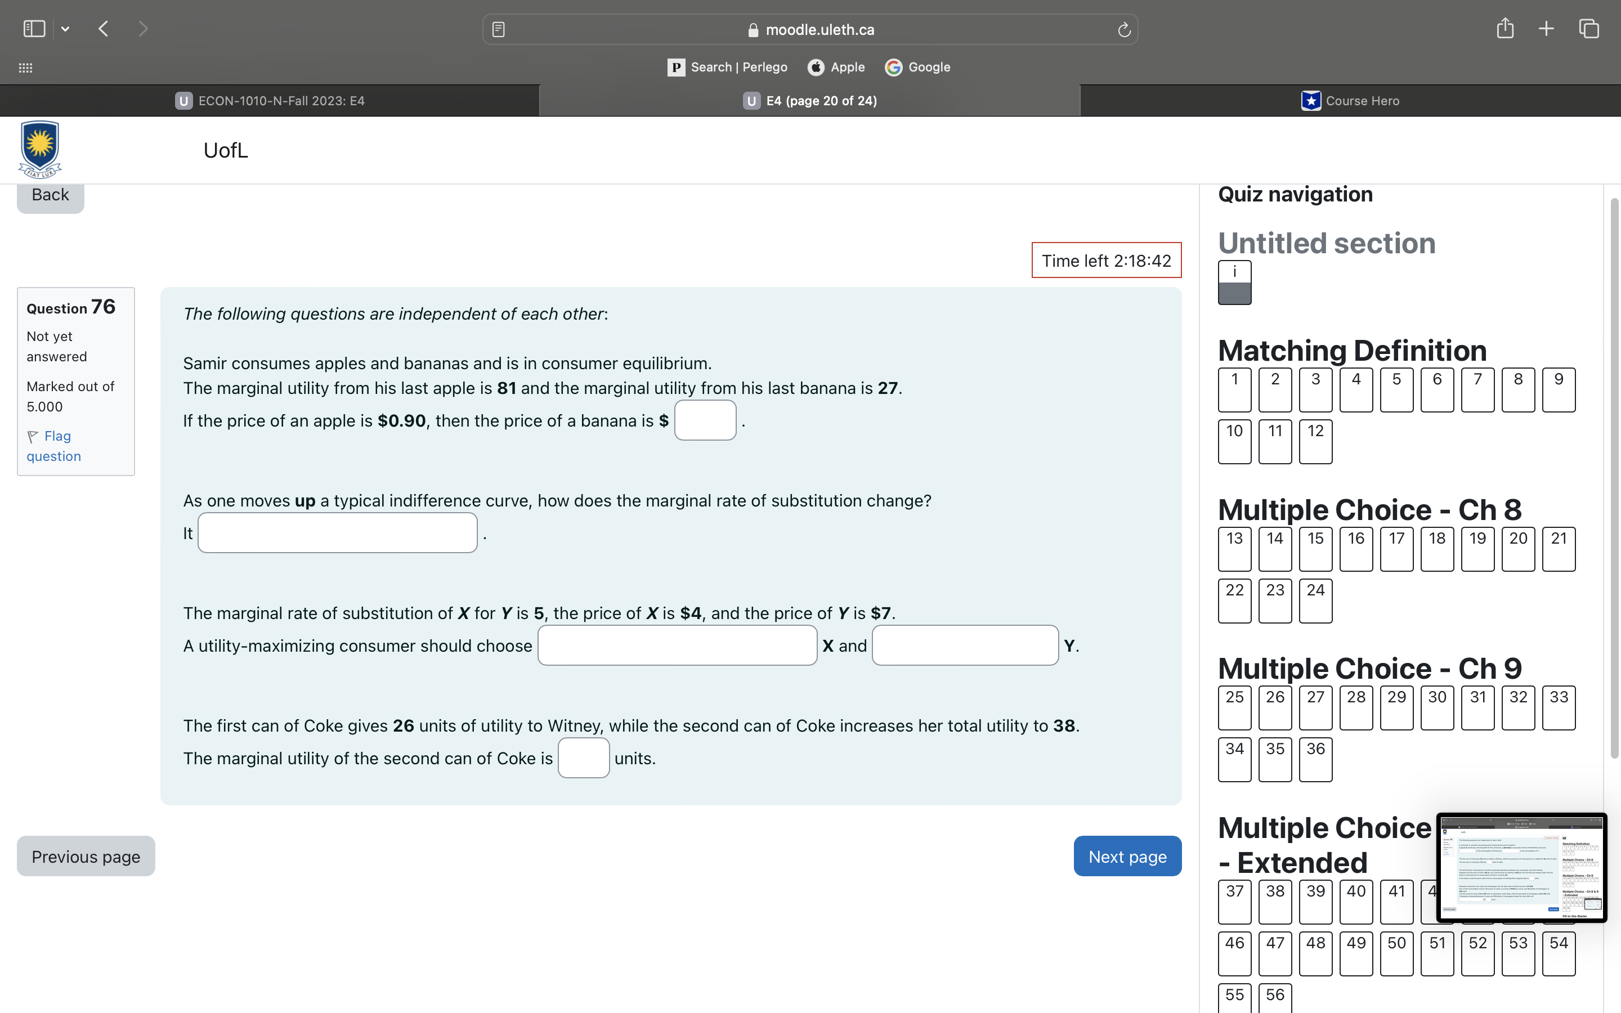Reload the current page
This screenshot has height=1013, width=1621.
(x=1123, y=29)
